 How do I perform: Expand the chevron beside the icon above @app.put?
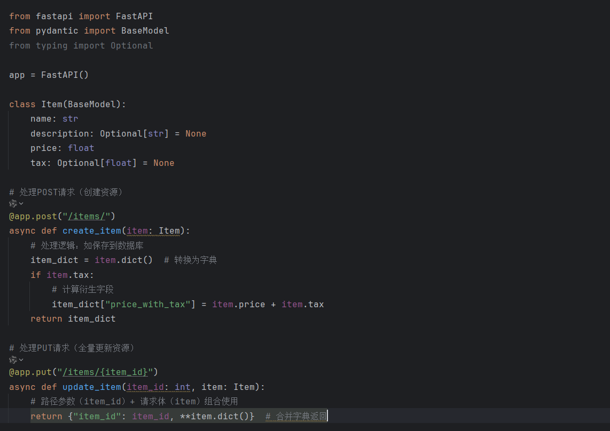(x=21, y=360)
